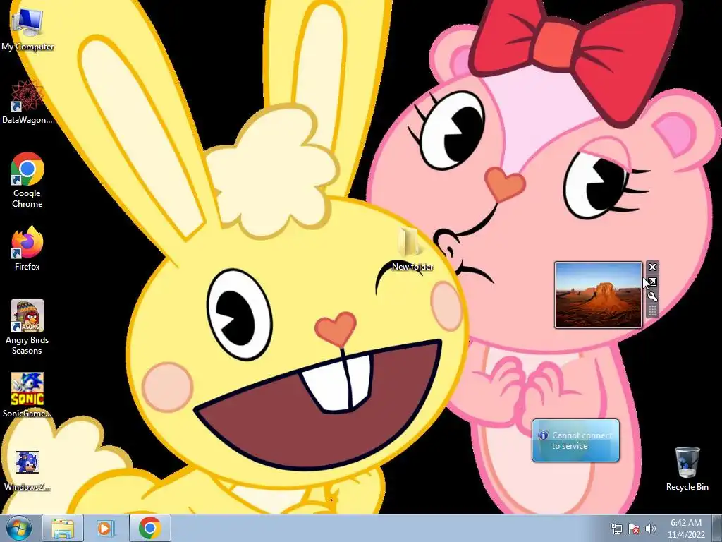722x542 pixels.
Task: Select the Angry Birds Seasons shortcut
Action: (27, 327)
